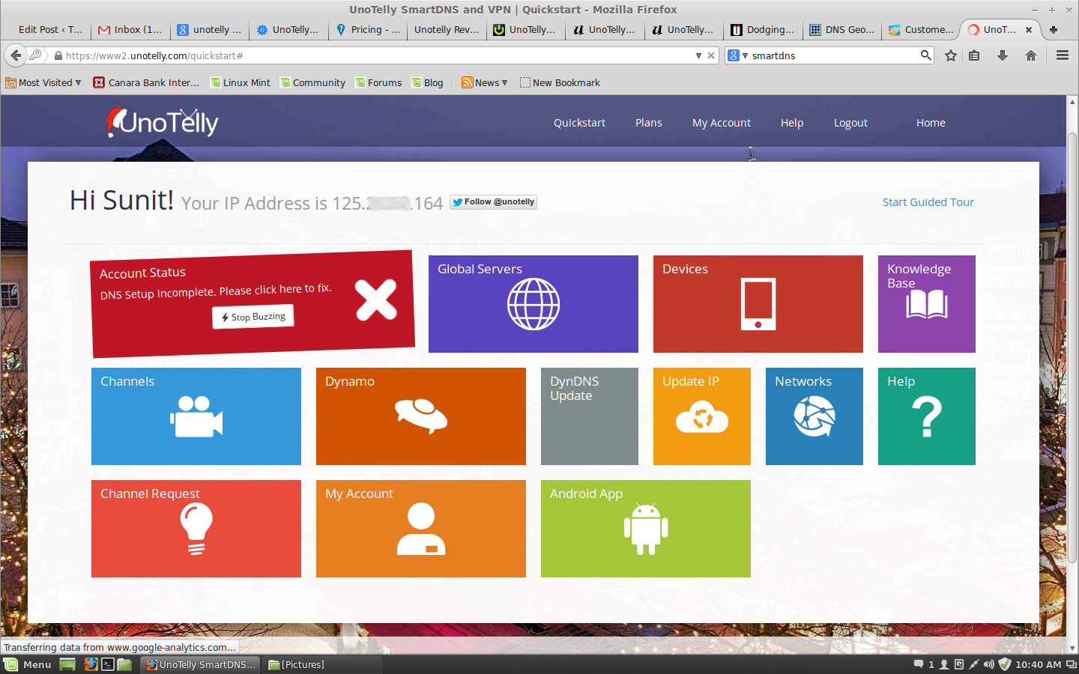Click Quickstart in the site navigation
This screenshot has width=1079, height=674.
[x=579, y=123]
